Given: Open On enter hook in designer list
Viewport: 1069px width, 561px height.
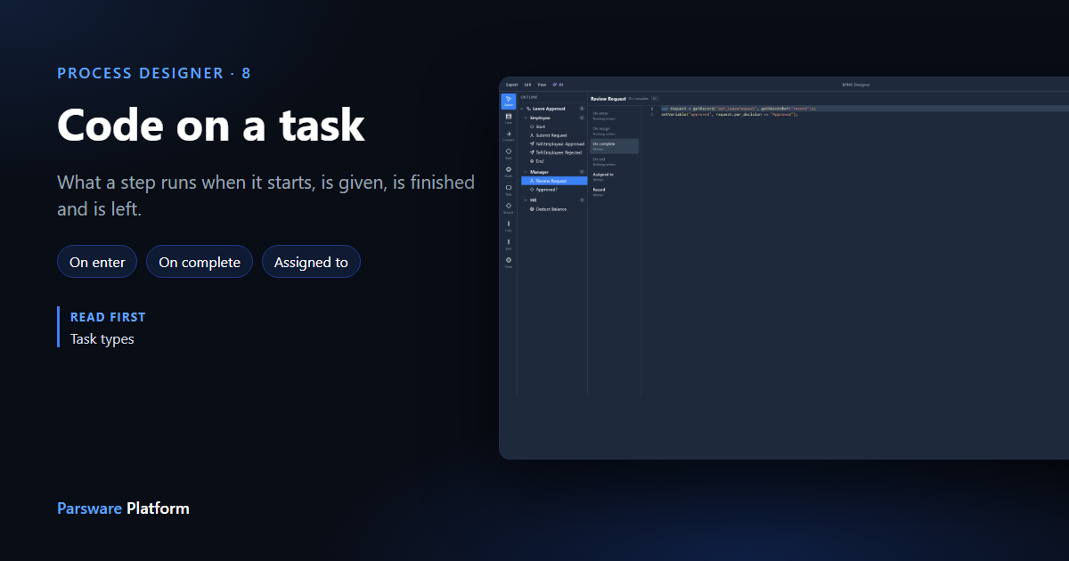Looking at the screenshot, I should click(x=615, y=116).
